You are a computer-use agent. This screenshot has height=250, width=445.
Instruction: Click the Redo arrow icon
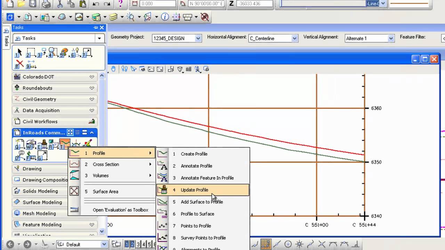(107, 4)
